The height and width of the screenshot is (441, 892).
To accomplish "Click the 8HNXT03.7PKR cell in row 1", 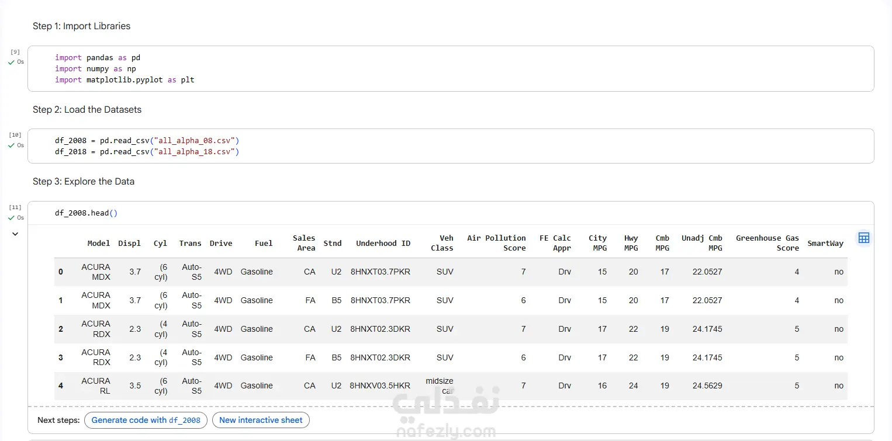I will click(x=380, y=301).
